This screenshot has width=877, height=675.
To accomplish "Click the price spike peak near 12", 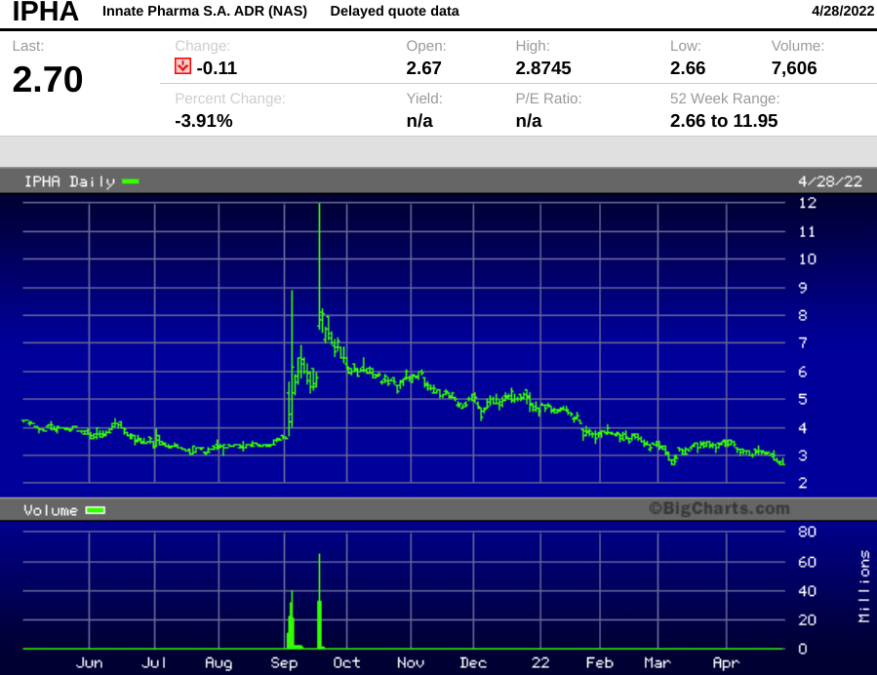I will click(x=319, y=205).
